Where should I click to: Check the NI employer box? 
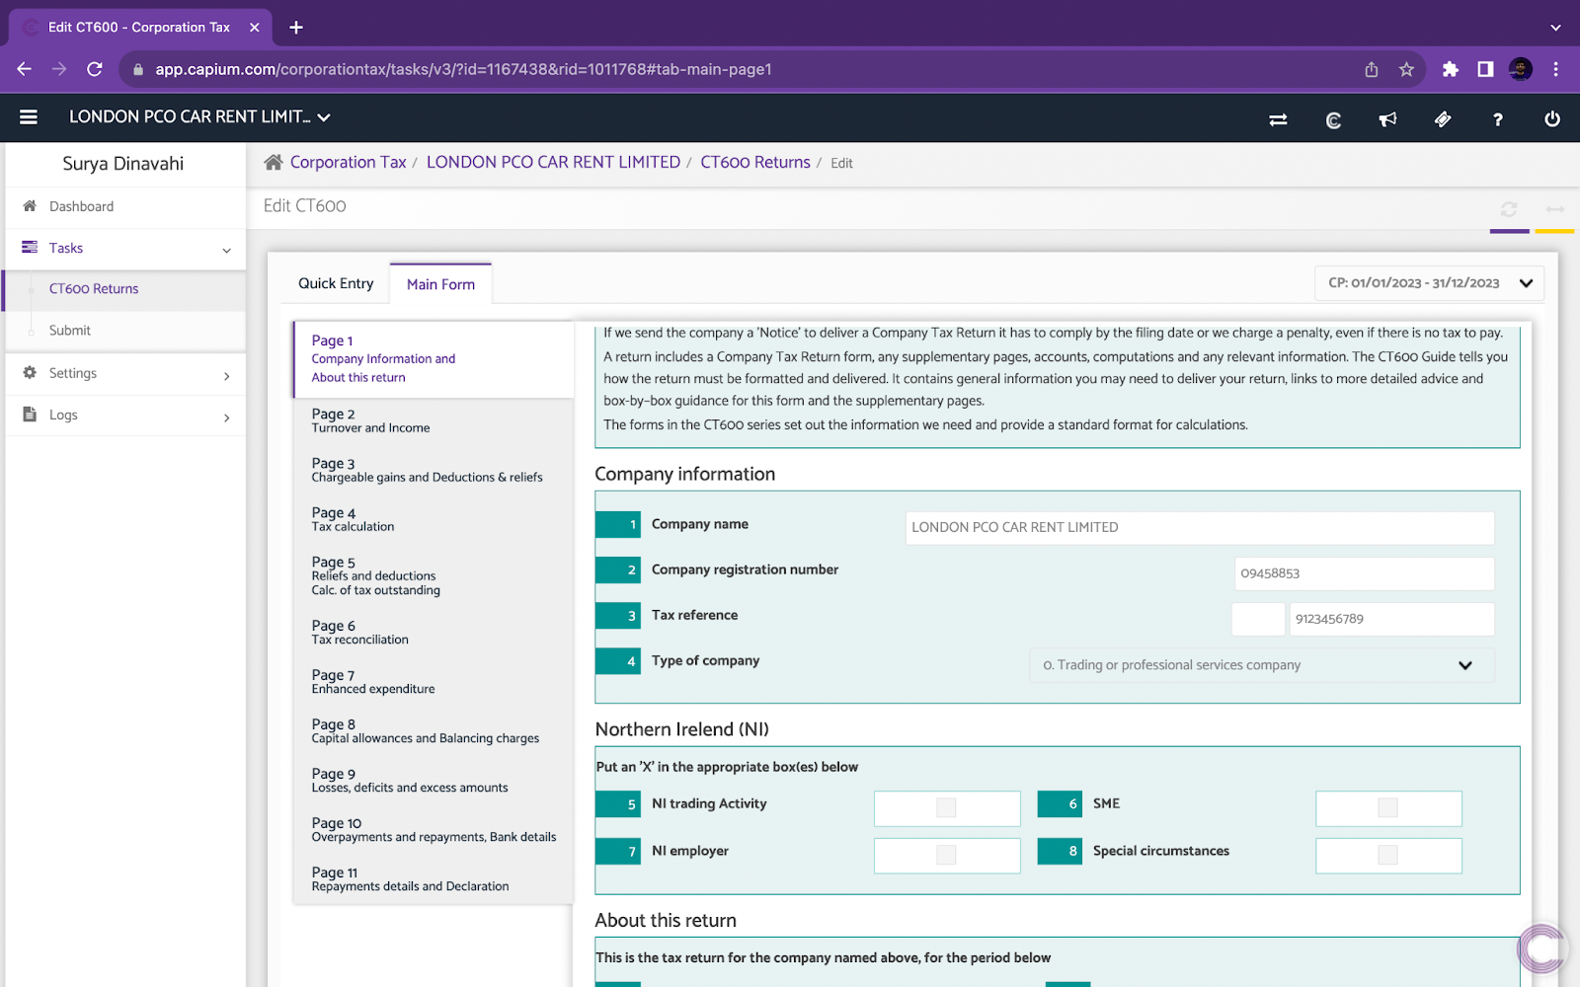[946, 855]
